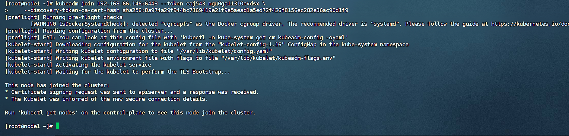
Task: Click the WARNING IsDockerSystemdCheck text
Action: [x=77, y=24]
